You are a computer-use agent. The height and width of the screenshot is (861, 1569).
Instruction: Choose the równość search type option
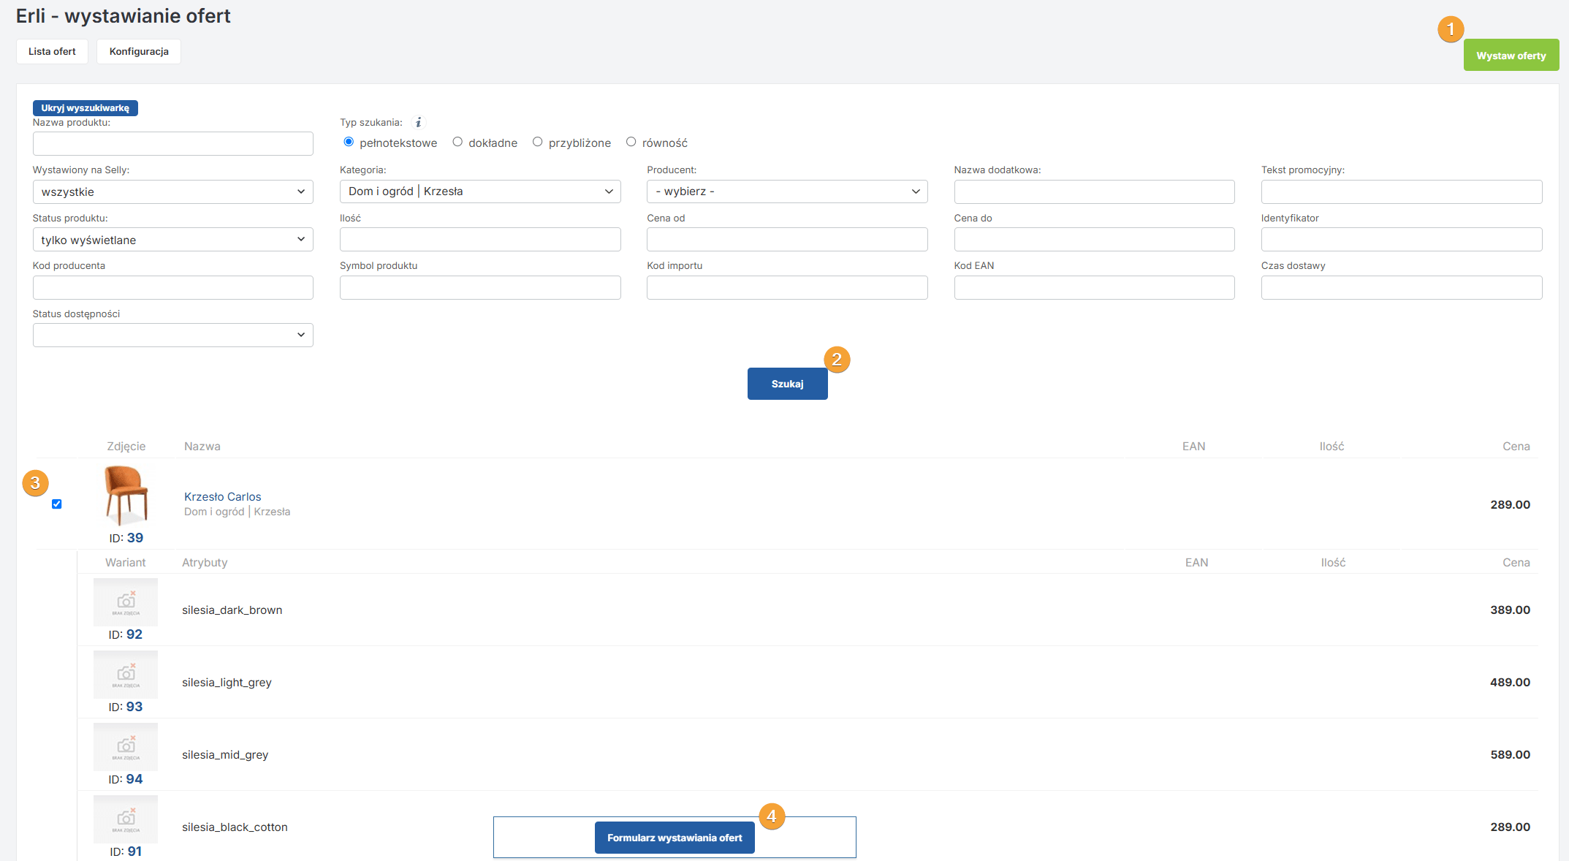tap(631, 142)
